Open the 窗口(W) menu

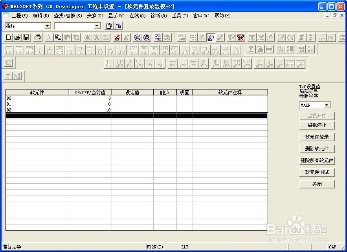[201, 16]
